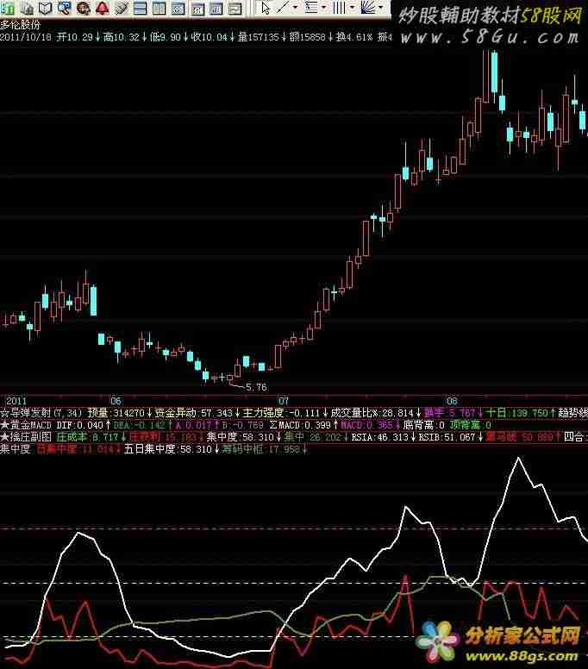Select the diagonal line drawing tool

(283, 7)
